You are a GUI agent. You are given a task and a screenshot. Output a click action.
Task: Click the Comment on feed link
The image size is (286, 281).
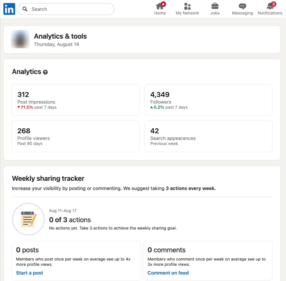168,273
